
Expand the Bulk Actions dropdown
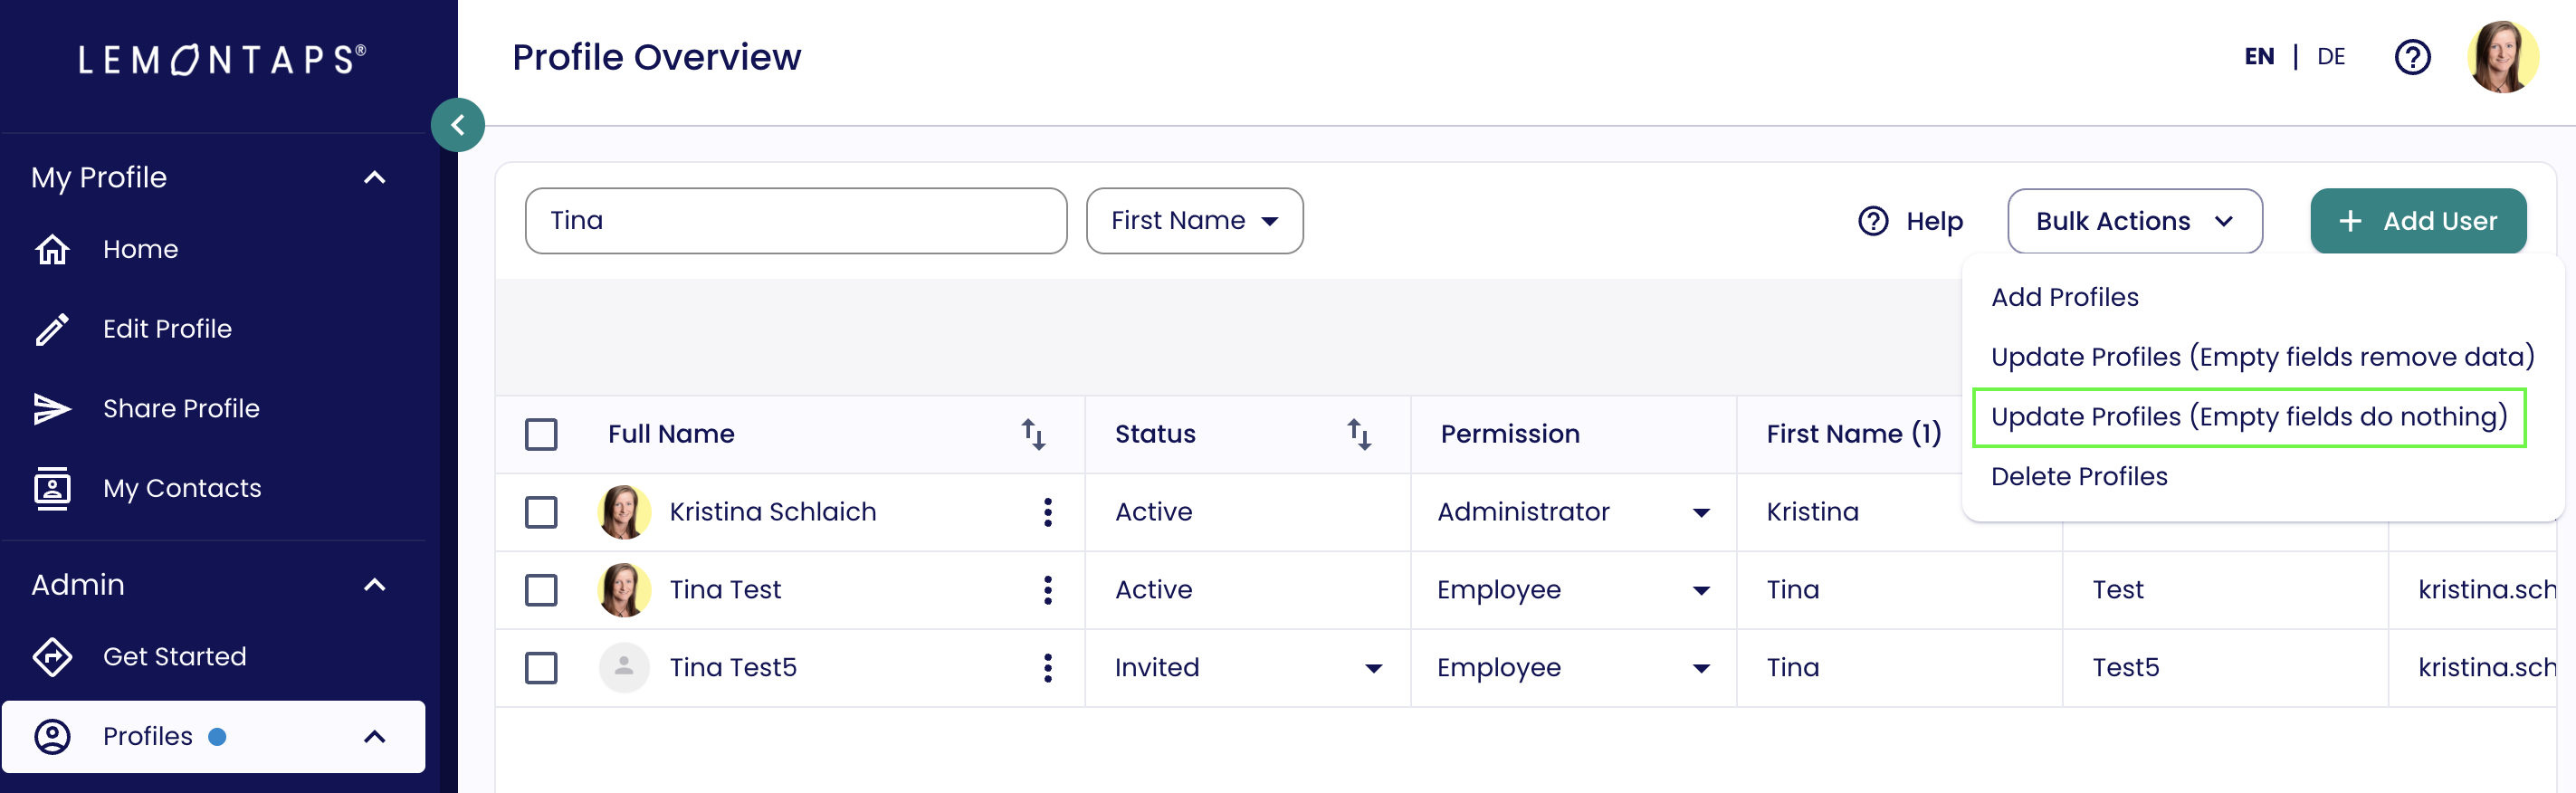click(2134, 221)
